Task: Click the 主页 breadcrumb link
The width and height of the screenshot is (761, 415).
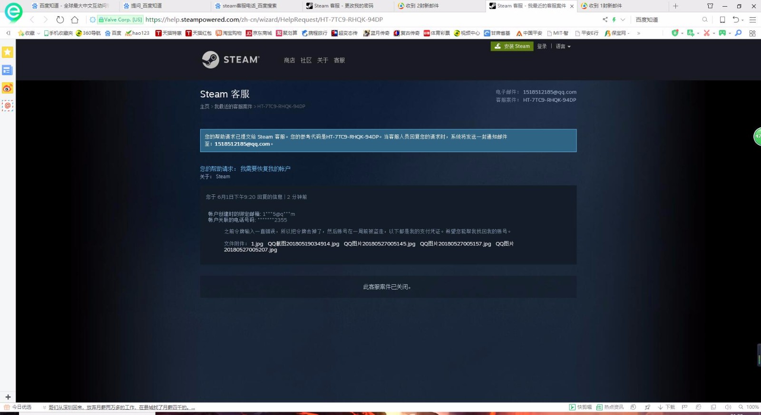Action: [x=205, y=106]
